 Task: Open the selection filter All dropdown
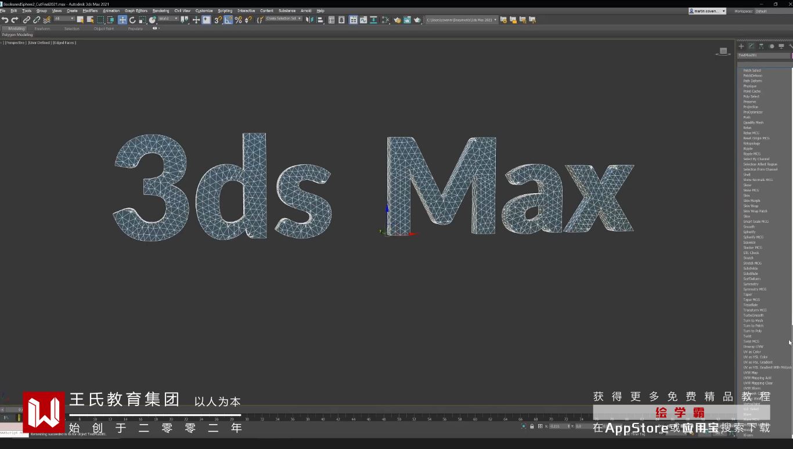(64, 19)
